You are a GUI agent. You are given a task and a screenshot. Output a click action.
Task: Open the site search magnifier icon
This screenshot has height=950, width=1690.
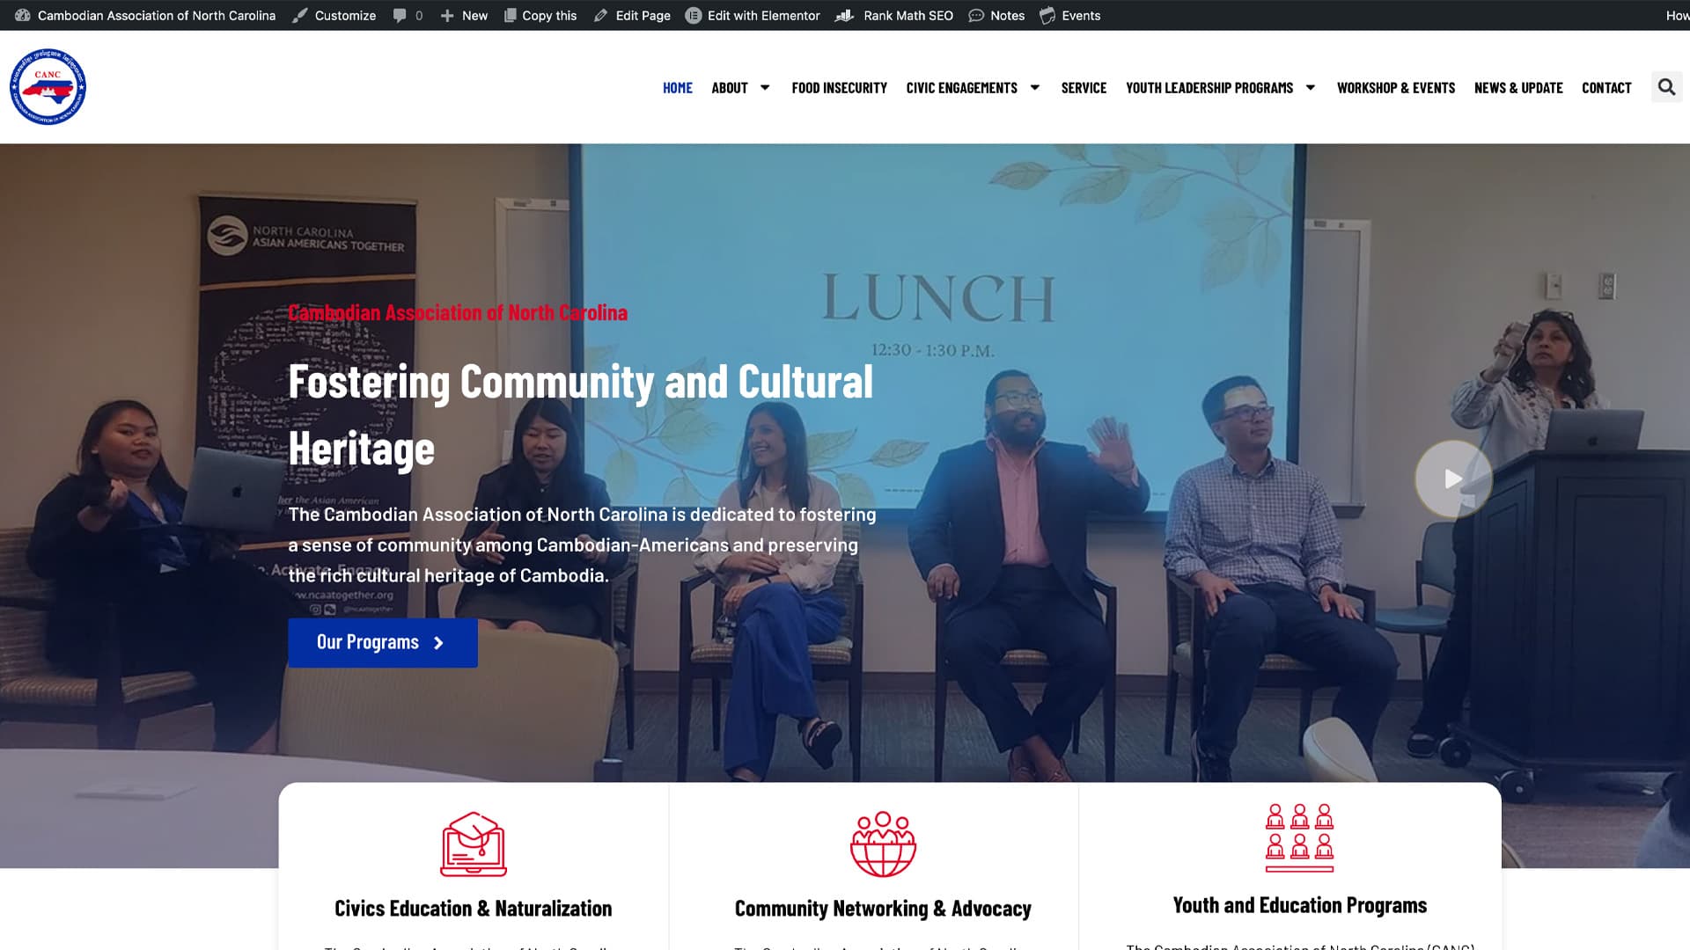(1666, 87)
